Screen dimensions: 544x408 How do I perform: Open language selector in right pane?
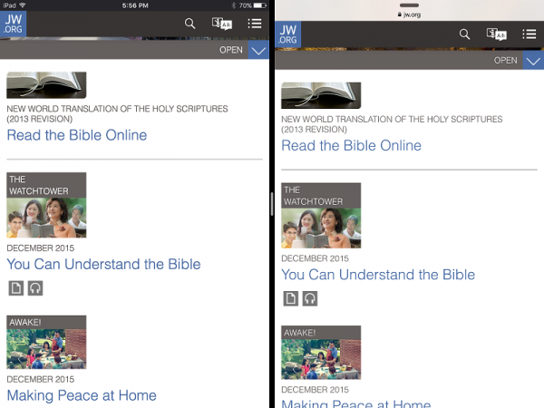click(x=497, y=34)
